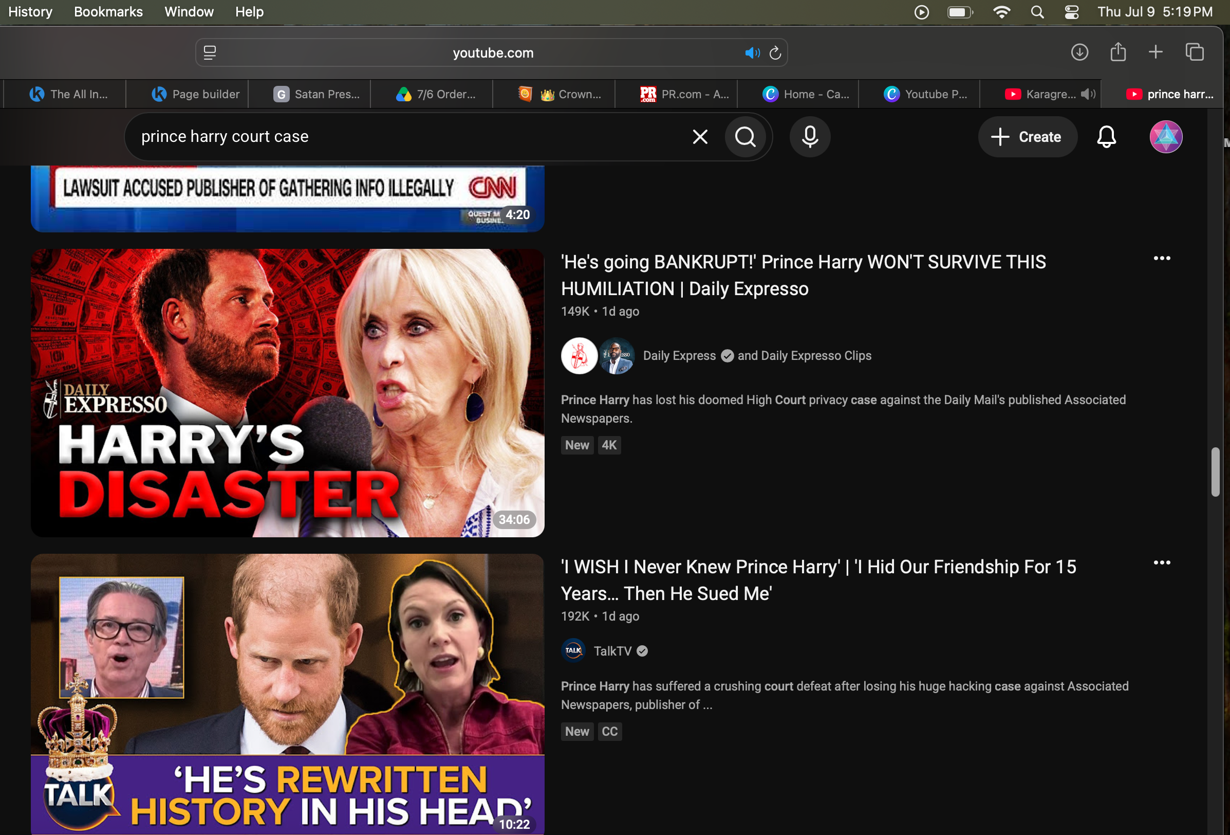Click the magnifier search button

(x=745, y=137)
